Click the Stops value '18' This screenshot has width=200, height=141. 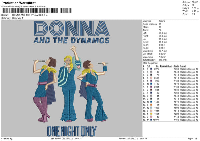(x=160, y=27)
